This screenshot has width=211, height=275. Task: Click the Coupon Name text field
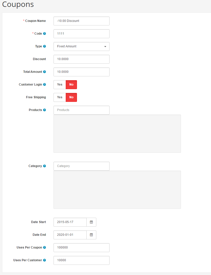pyautogui.click(x=81, y=21)
